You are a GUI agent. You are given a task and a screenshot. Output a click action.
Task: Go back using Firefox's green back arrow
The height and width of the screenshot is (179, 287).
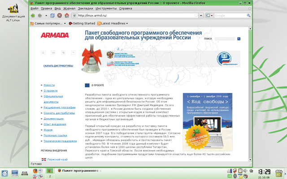pyautogui.click(x=33, y=16)
